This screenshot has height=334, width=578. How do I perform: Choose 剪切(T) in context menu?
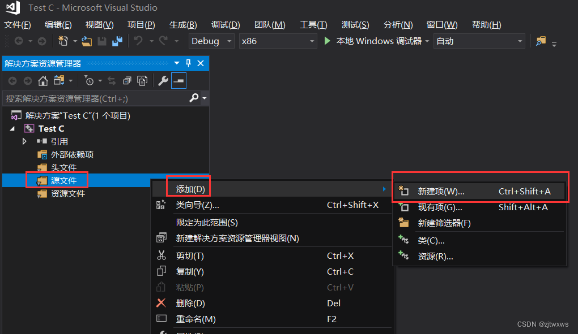pos(272,256)
